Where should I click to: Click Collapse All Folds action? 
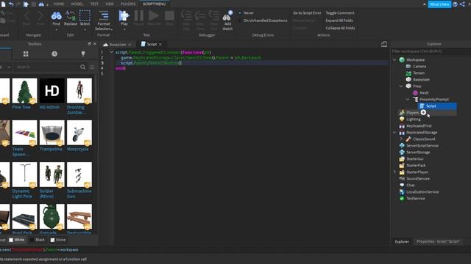[340, 28]
